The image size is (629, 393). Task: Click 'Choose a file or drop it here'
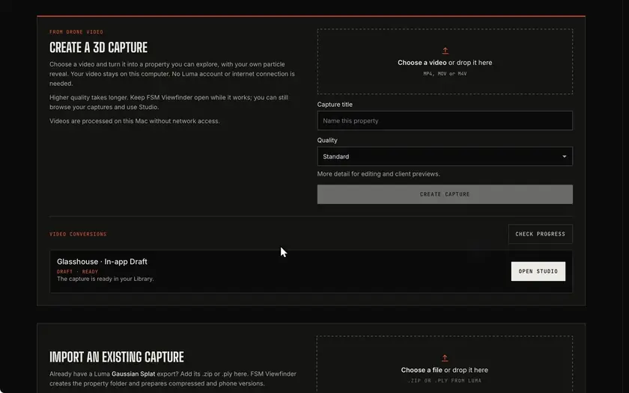(x=445, y=370)
